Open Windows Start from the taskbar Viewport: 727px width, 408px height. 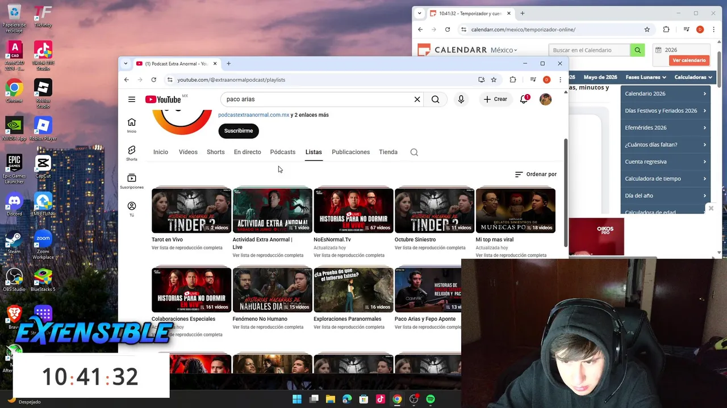tap(296, 399)
